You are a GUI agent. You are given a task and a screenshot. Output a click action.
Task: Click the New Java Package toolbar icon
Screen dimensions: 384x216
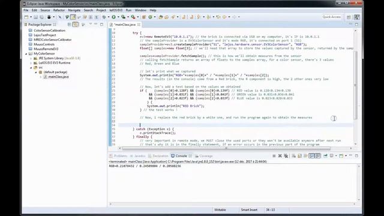coord(144,17)
